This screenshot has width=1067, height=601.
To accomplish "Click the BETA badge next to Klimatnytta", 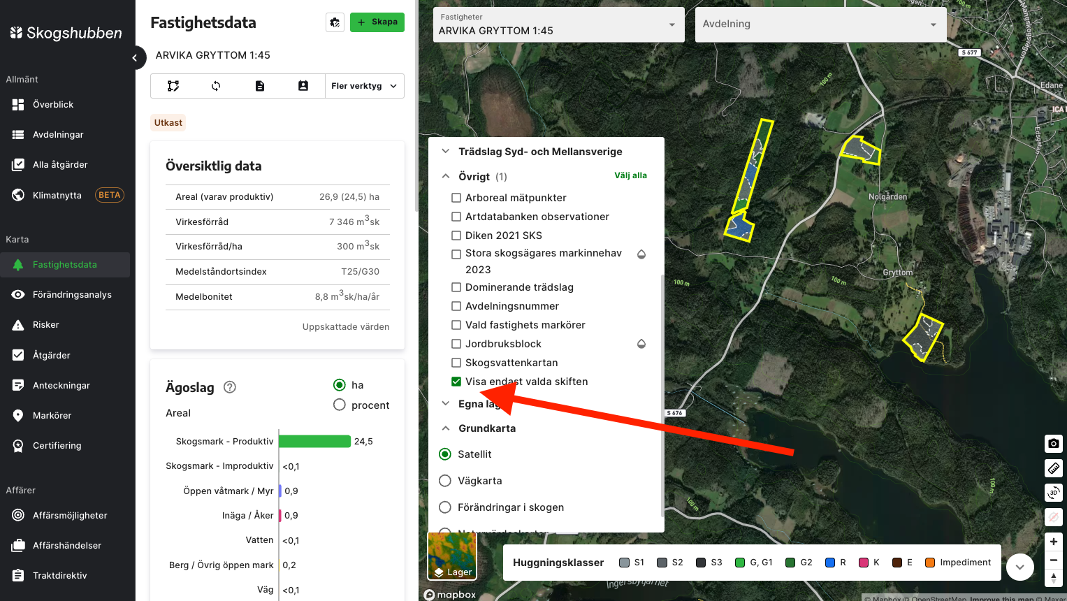I will 110,195.
